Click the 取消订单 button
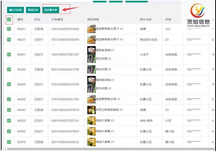The width and height of the screenshot is (216, 151). click(33, 10)
